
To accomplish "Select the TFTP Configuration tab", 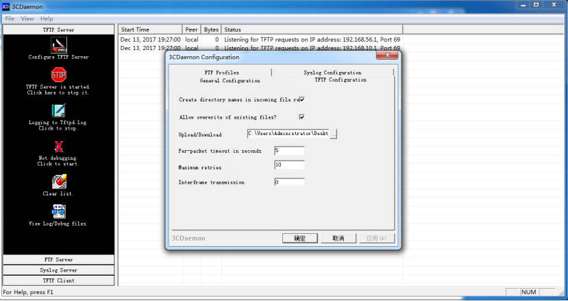I will tap(341, 80).
